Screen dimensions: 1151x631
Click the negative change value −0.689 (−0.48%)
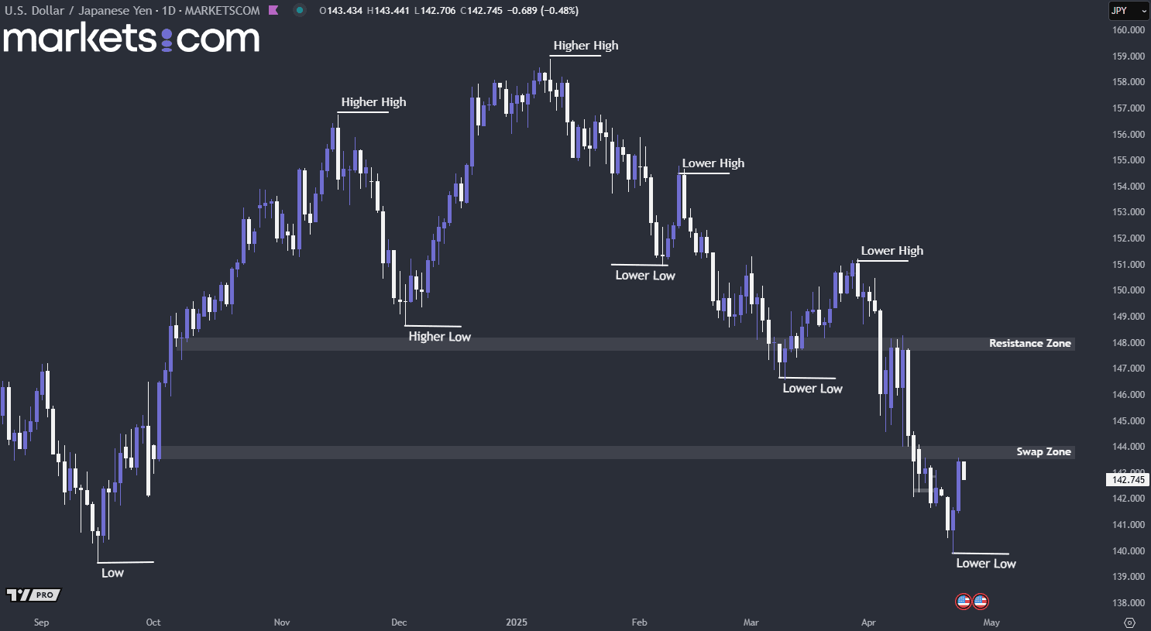[x=543, y=11]
